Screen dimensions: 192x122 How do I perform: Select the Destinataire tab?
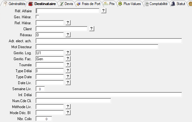pyautogui.click(x=42, y=4)
